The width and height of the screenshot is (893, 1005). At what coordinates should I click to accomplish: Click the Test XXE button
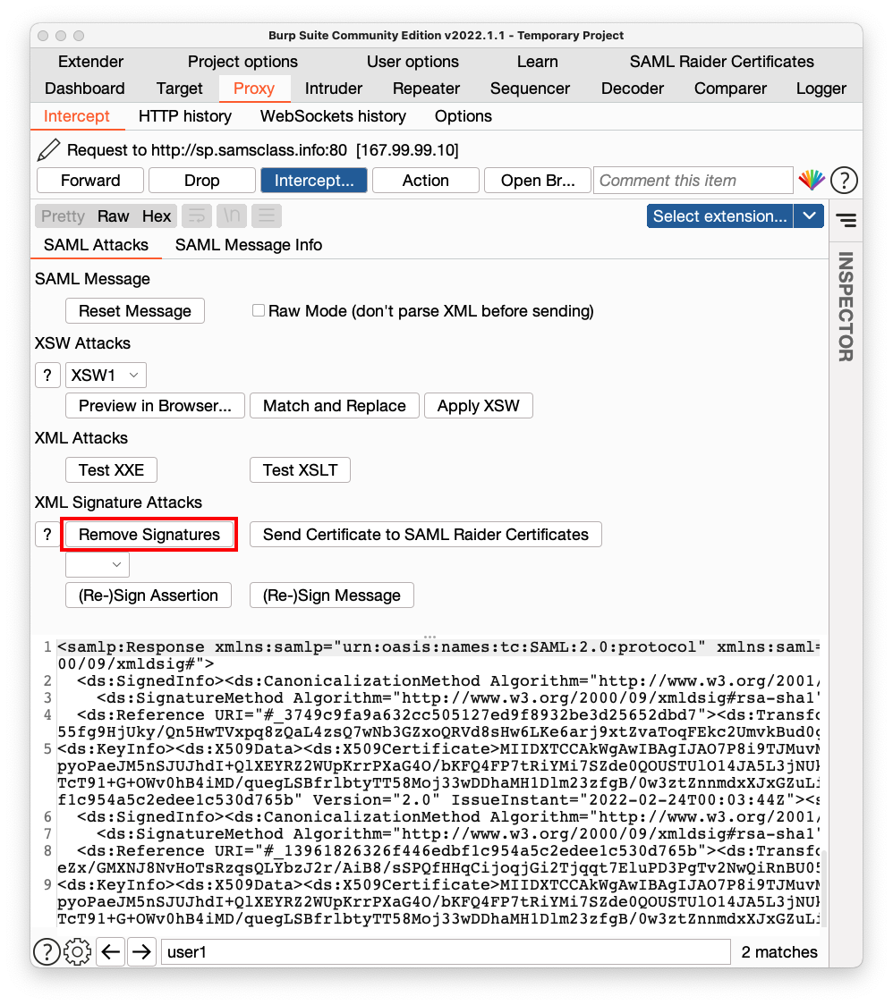pyautogui.click(x=111, y=469)
